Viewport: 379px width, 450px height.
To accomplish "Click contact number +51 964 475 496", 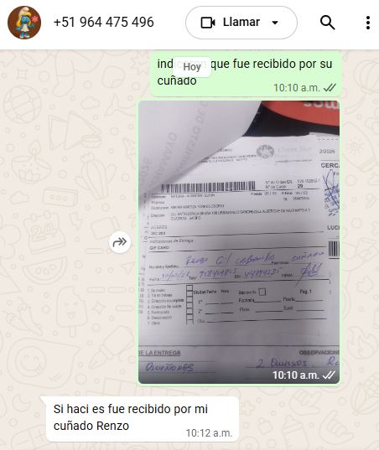I will (x=104, y=22).
